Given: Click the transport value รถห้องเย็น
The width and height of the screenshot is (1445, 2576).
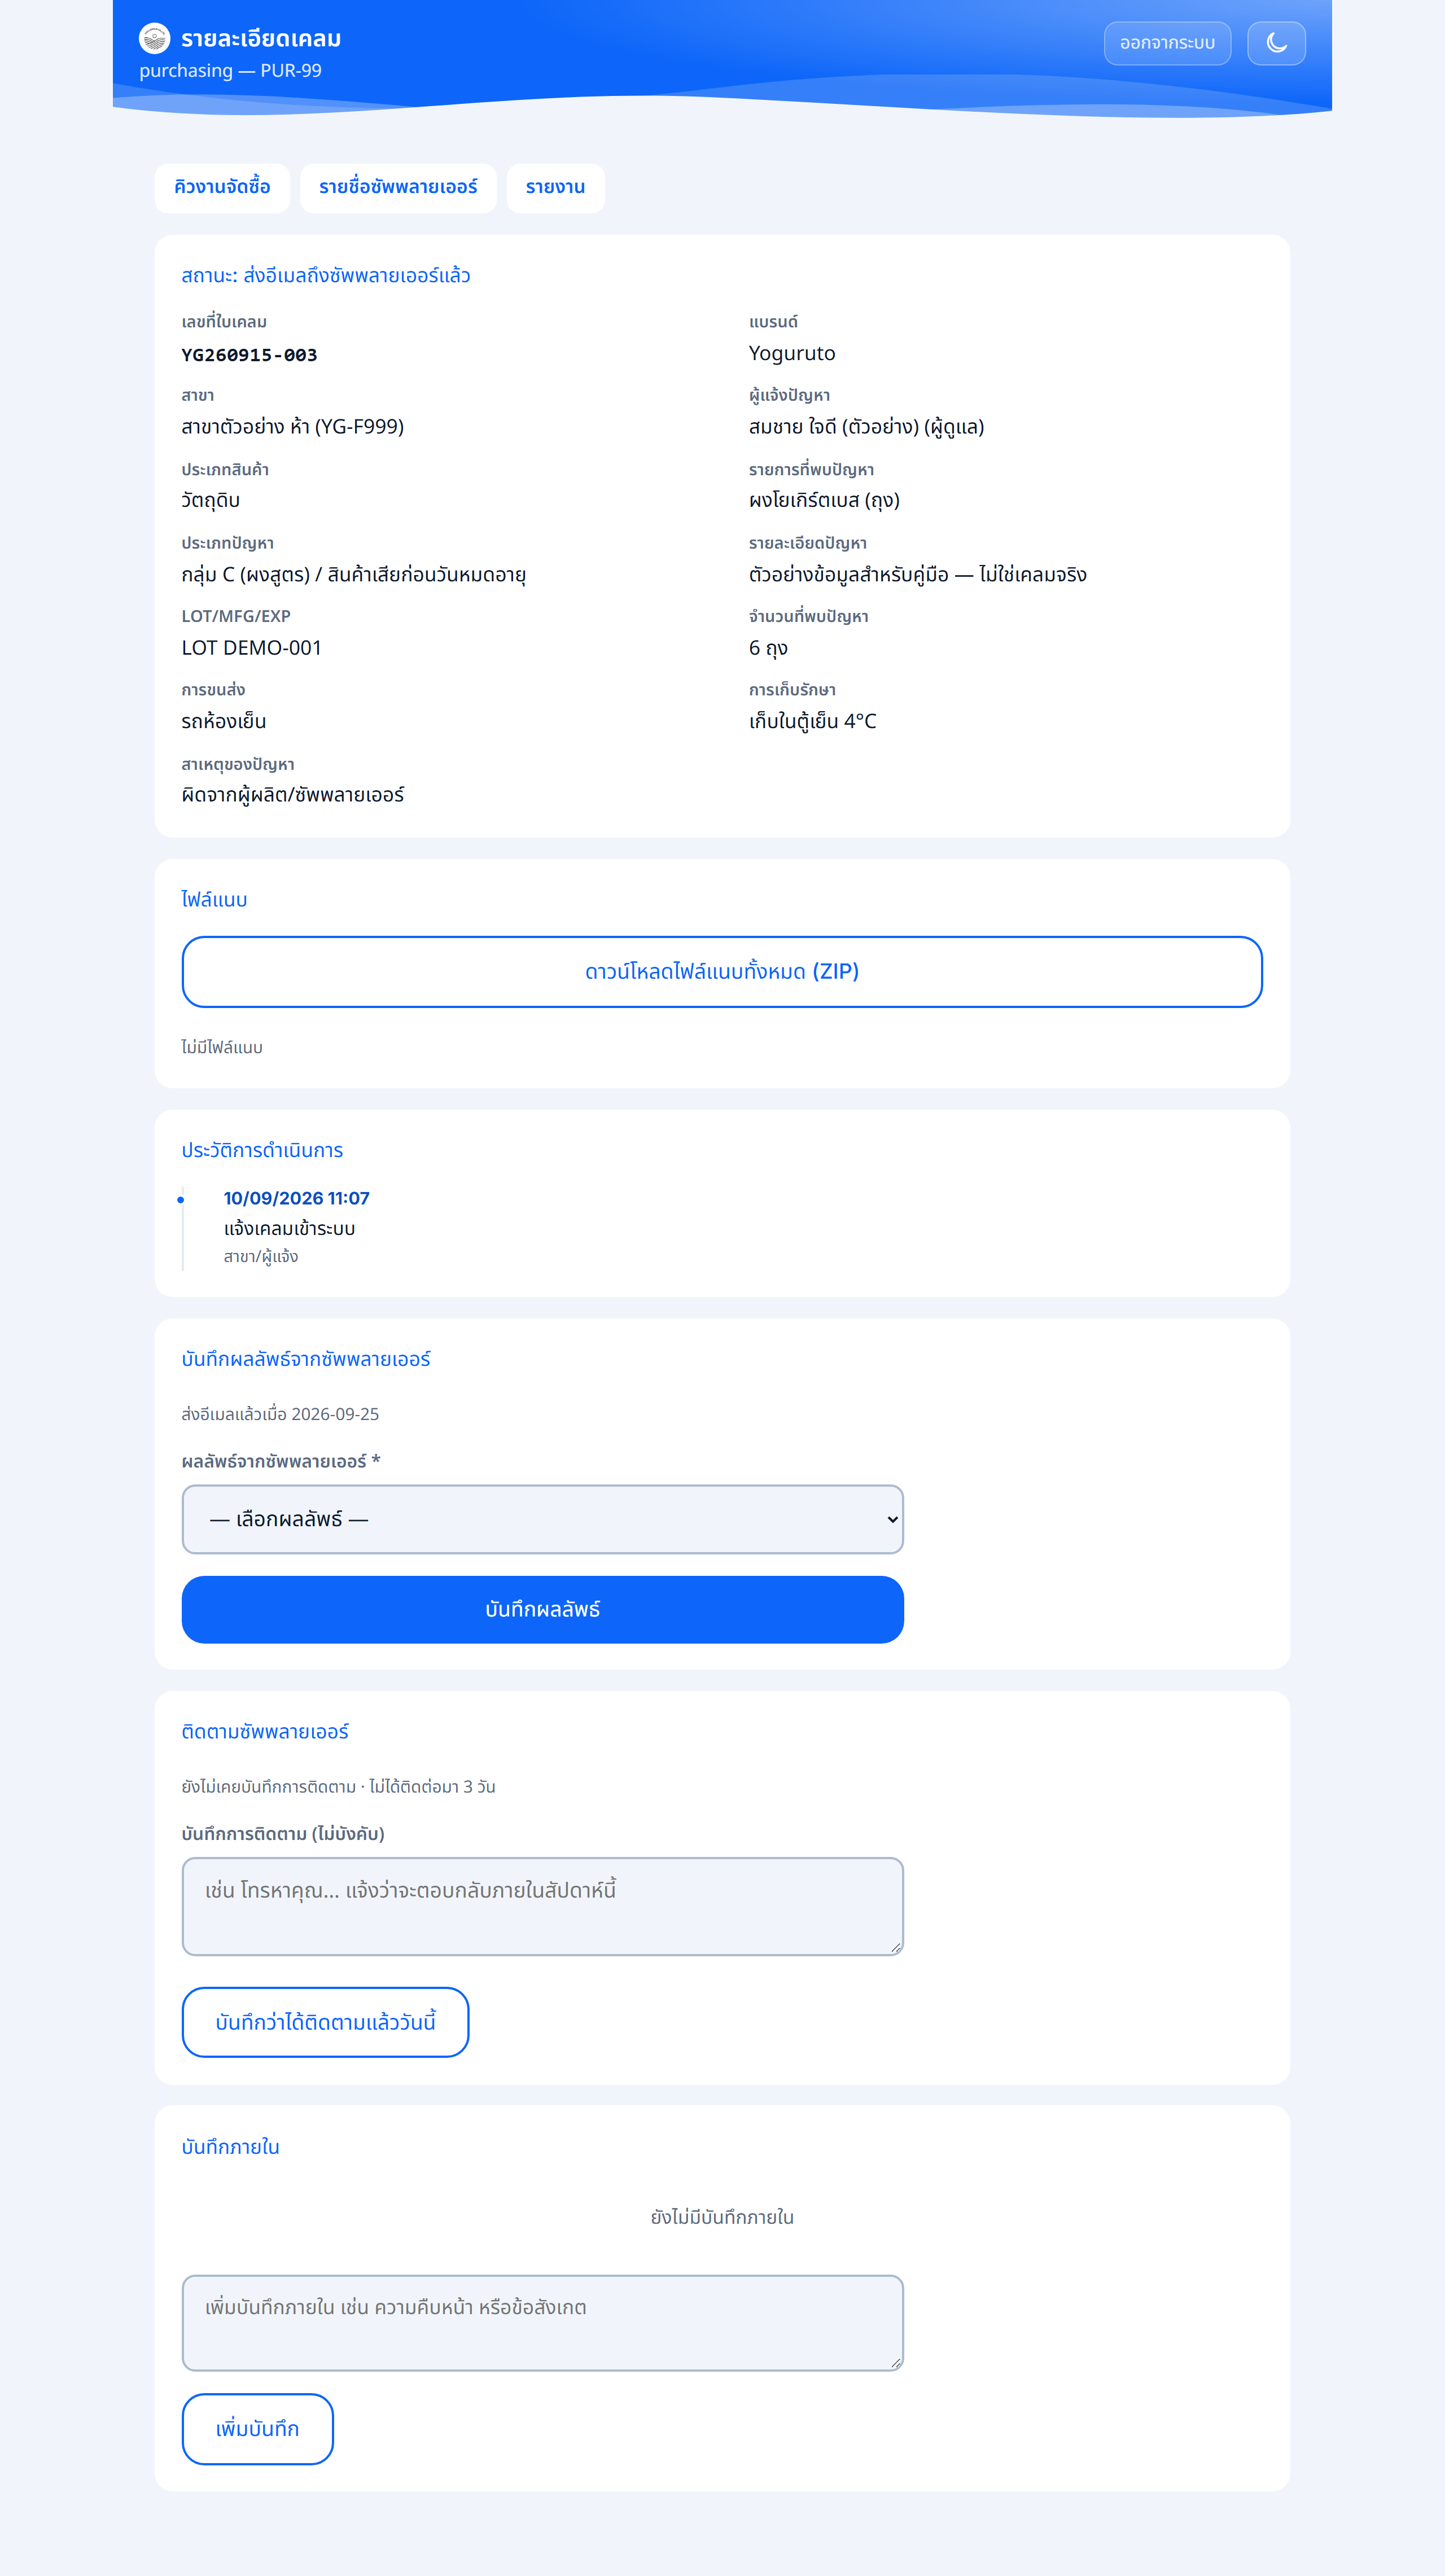Looking at the screenshot, I should pos(223,722).
